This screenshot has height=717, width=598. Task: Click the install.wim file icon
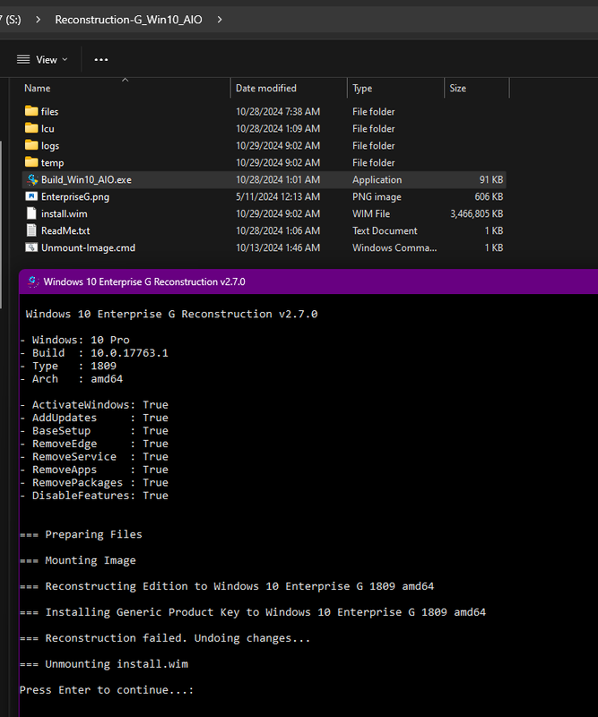pos(31,213)
